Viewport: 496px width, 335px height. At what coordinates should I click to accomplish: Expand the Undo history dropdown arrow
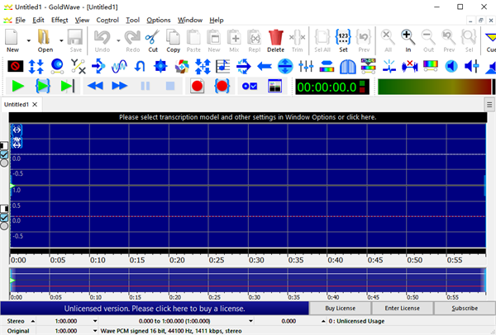pyautogui.click(x=117, y=40)
